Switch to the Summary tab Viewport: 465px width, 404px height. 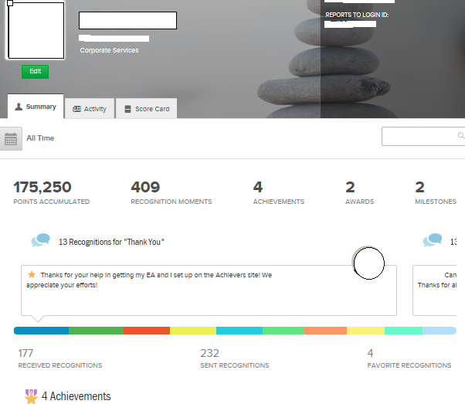36,107
